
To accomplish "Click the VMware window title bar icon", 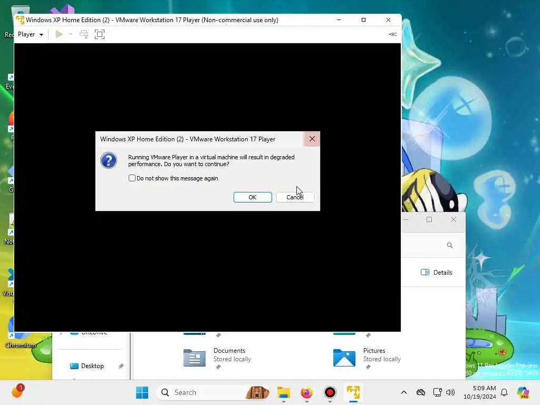I will pos(20,20).
